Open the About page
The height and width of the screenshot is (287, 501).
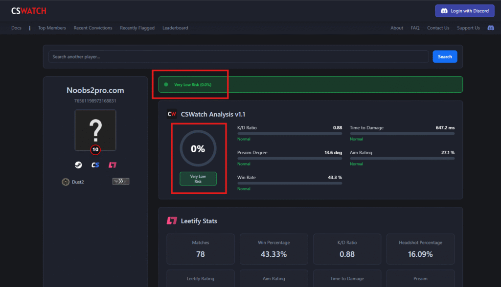(x=396, y=28)
